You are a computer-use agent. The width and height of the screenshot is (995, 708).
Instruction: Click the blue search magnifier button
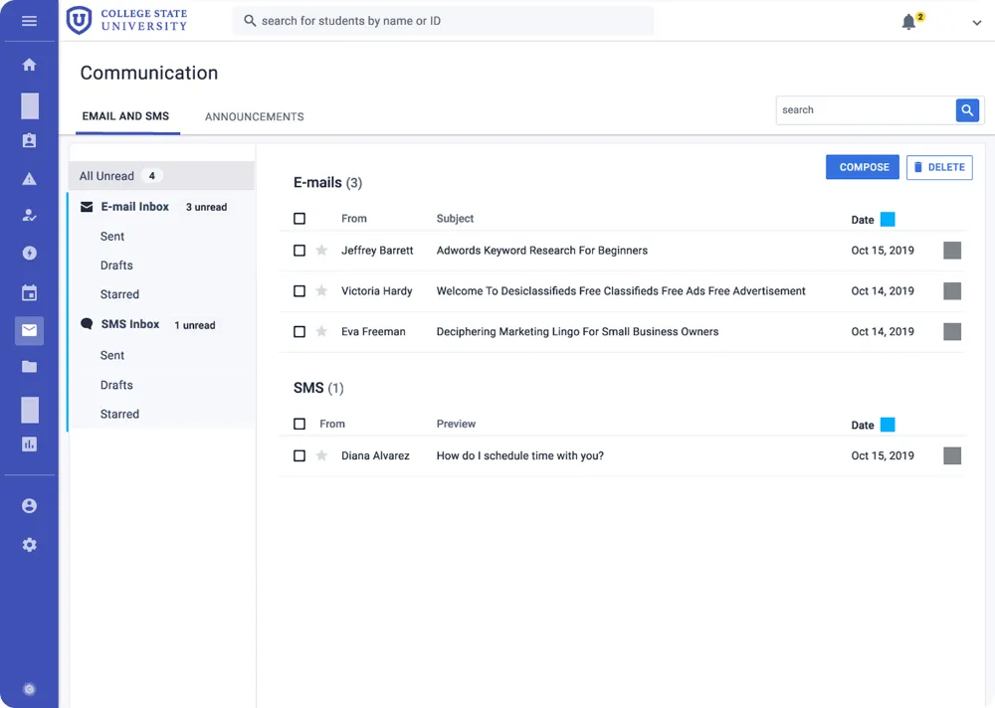[x=967, y=110]
